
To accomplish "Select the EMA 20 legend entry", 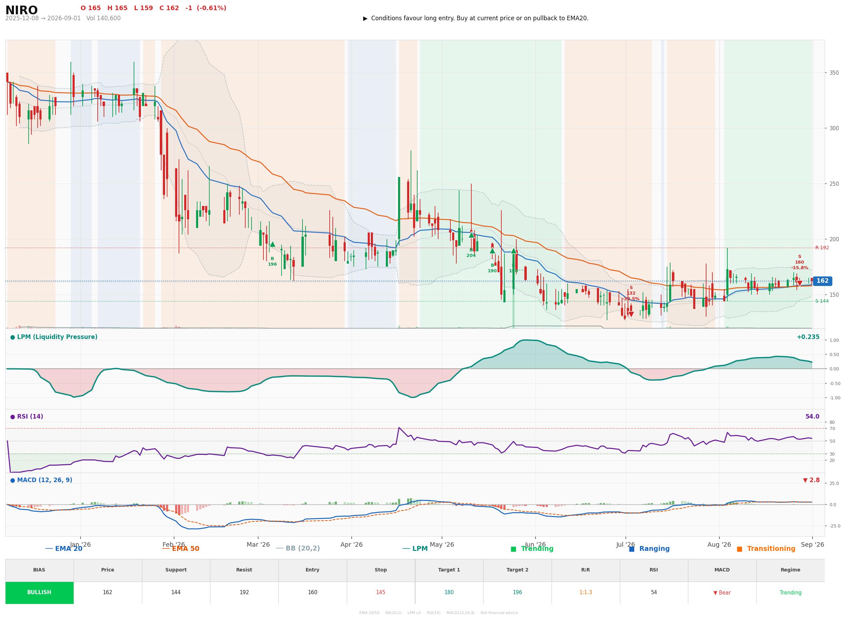I will [64, 549].
